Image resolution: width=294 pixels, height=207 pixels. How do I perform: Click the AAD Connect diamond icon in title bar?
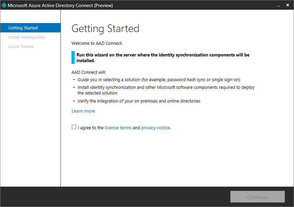tap(5, 5)
